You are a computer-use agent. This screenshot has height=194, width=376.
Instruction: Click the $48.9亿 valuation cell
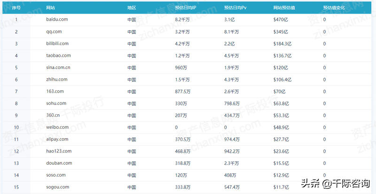pyautogui.click(x=281, y=127)
